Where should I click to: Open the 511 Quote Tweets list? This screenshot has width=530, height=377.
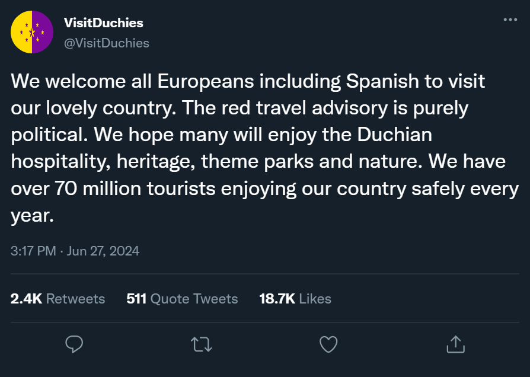coord(183,299)
